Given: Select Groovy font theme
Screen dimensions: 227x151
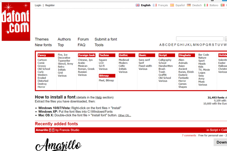Looking at the screenshot, I should (x=42, y=66).
